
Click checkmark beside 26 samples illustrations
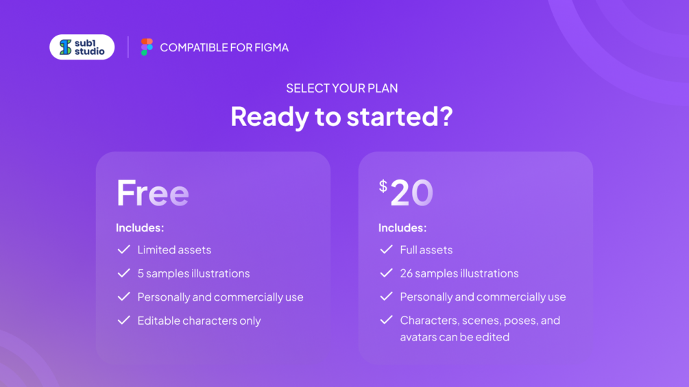click(x=387, y=273)
